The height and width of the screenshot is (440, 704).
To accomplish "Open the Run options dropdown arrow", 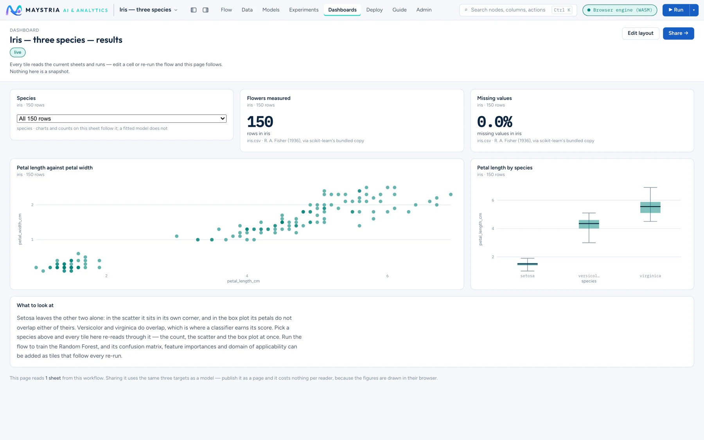I will click(694, 10).
